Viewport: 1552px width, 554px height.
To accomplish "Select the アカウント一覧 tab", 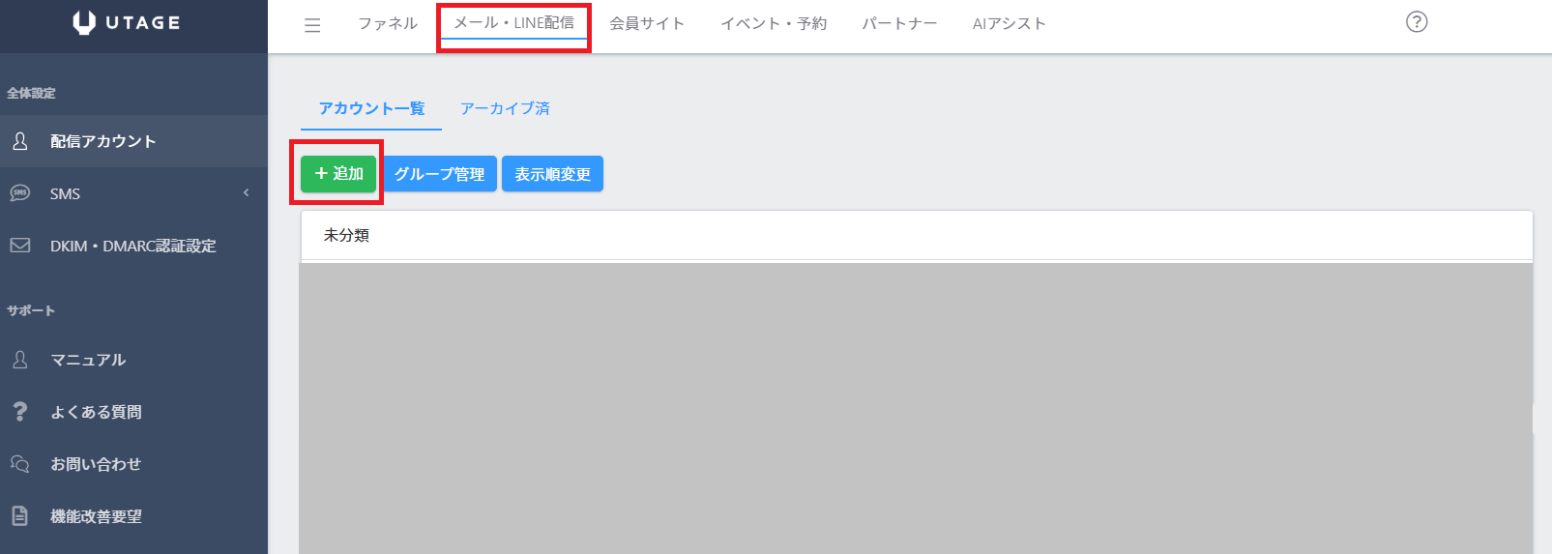I will pyautogui.click(x=371, y=108).
